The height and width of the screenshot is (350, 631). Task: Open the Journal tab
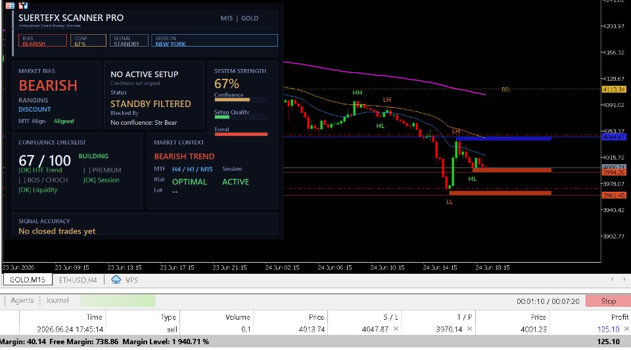click(57, 300)
